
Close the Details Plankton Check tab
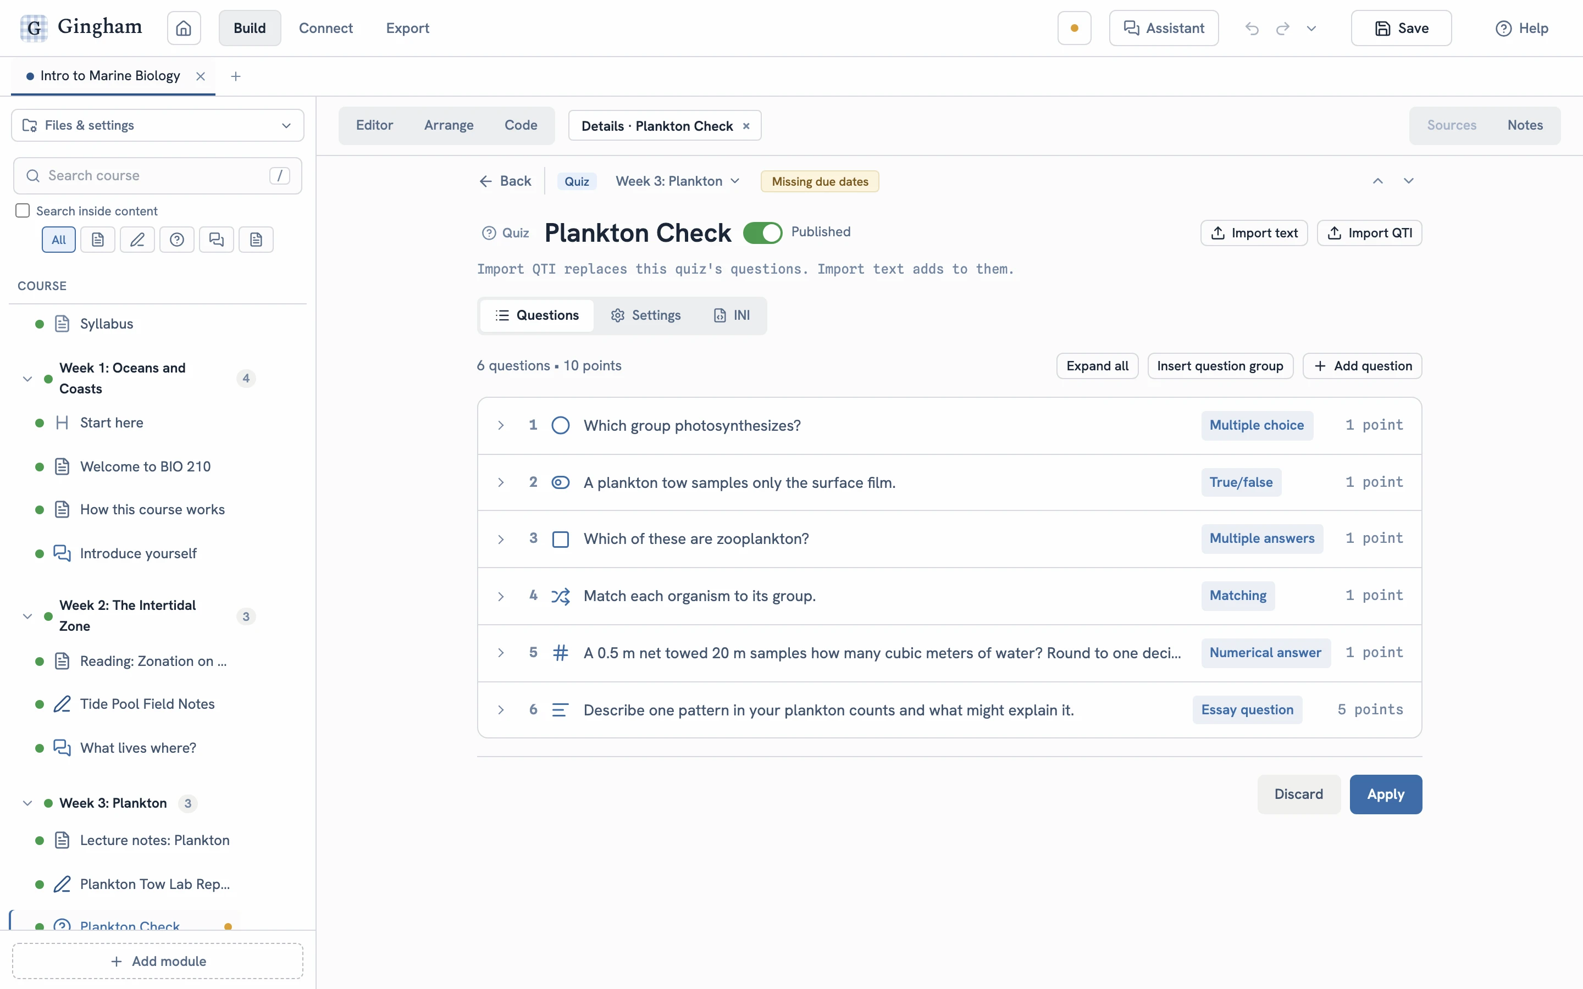click(x=746, y=126)
